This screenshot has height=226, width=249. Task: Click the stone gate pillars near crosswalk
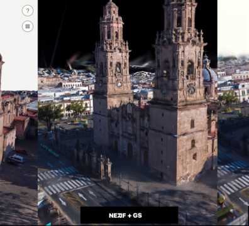pyautogui.click(x=105, y=168)
